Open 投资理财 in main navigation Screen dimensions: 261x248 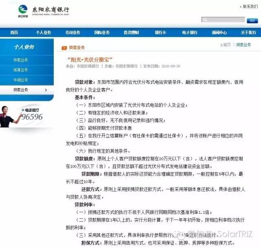point(131,33)
